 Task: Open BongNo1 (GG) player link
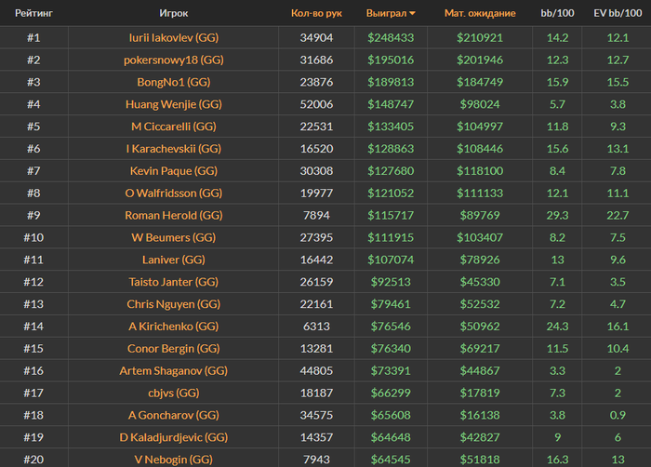tap(174, 82)
